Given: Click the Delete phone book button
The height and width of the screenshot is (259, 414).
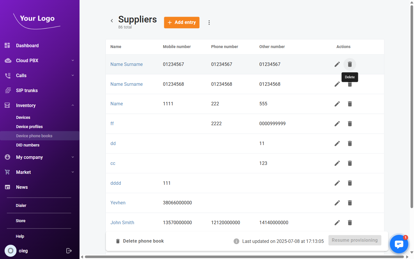Looking at the screenshot, I should 140,241.
